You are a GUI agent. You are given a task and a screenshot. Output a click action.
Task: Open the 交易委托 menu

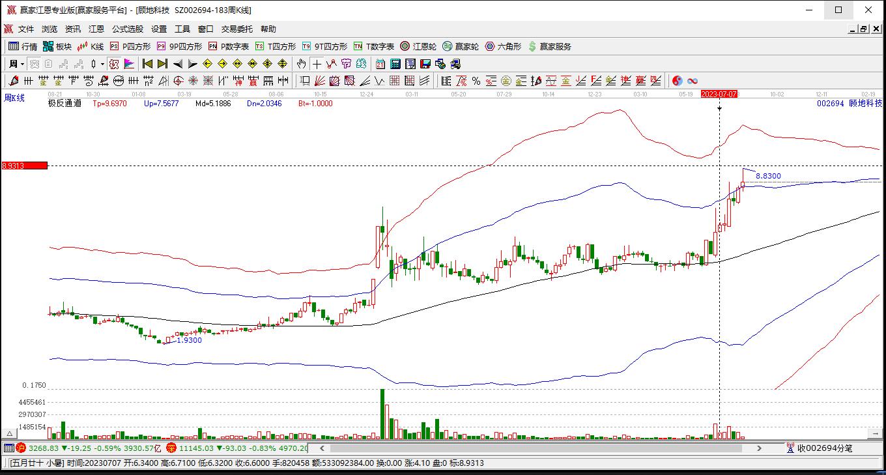[x=237, y=29]
